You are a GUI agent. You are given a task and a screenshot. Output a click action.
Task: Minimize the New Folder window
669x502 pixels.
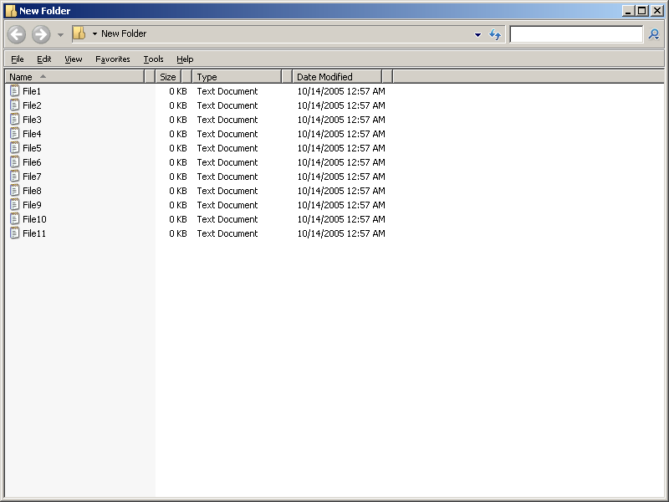point(628,11)
